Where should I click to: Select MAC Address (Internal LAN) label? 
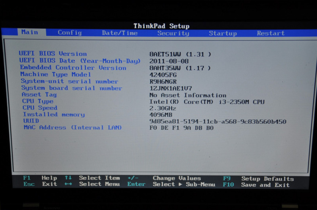point(73,127)
